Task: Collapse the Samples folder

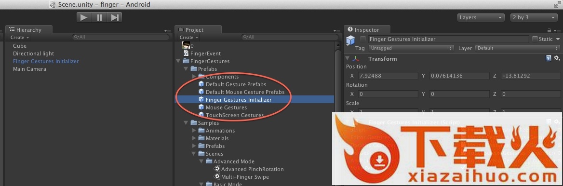Action: coord(186,123)
